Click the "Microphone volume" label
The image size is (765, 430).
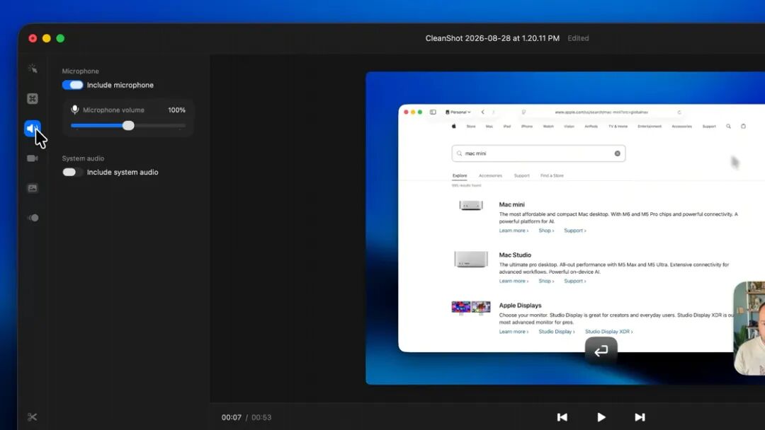(x=113, y=110)
